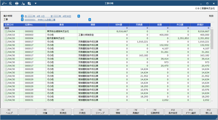Select the 21,952 労務費 cell
Viewport: 218px width, 120px height.
click(139, 76)
